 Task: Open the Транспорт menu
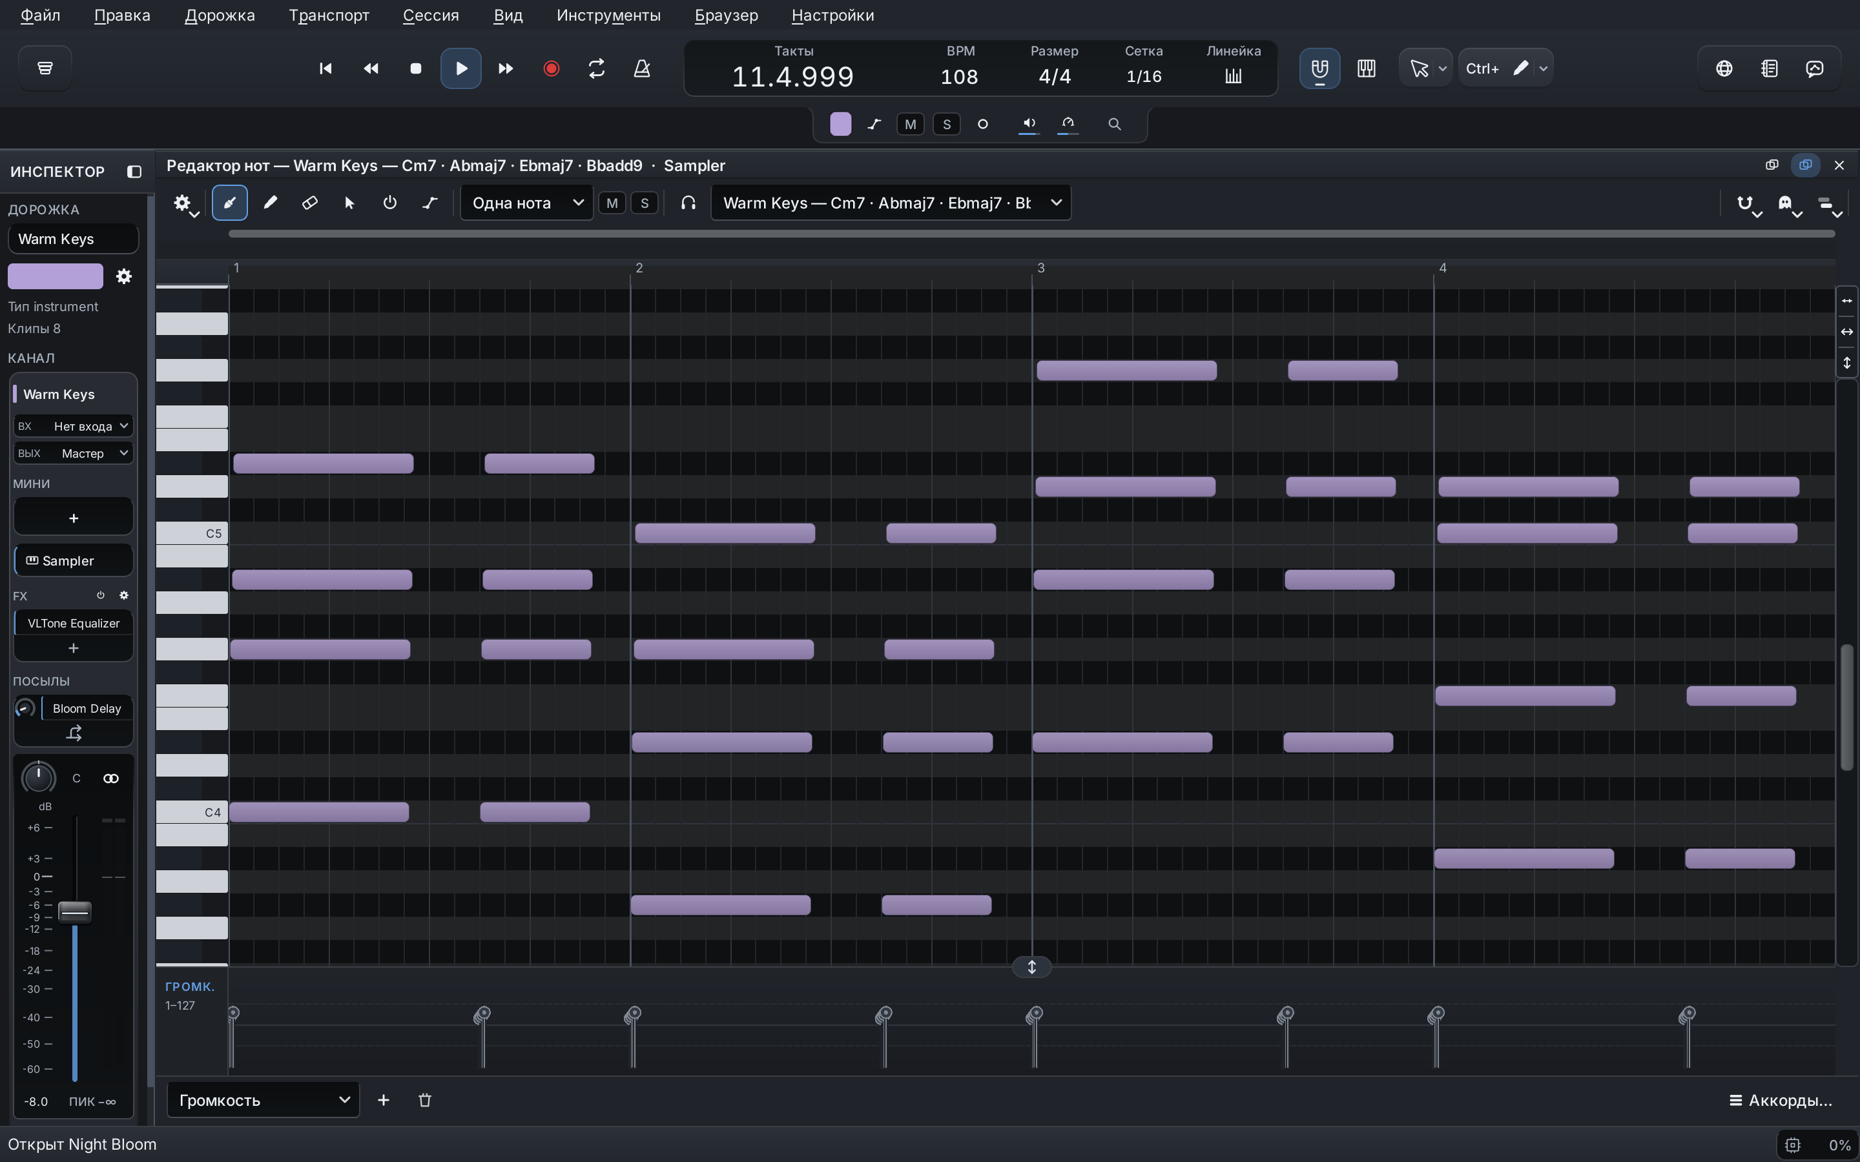(x=329, y=15)
